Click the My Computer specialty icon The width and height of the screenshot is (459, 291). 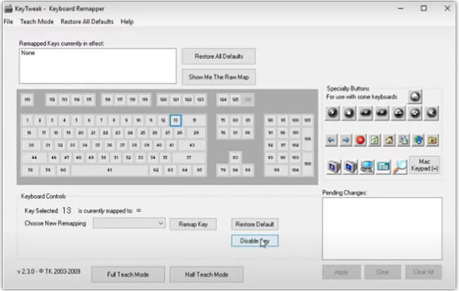coord(366,167)
